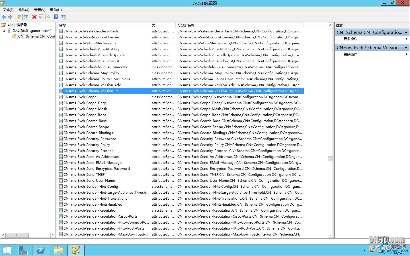Collapse the CN=Schema,CN=Configuratio... actions section
Image resolution: width=410 pixels, height=256 pixels.
(x=406, y=32)
